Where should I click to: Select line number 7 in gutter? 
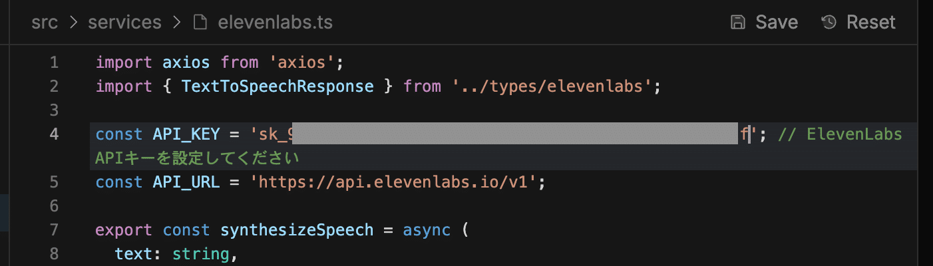54,230
